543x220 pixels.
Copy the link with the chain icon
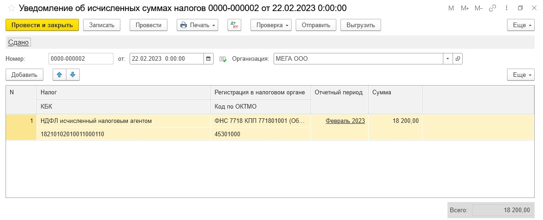pos(492,8)
